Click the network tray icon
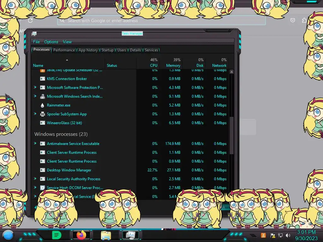 point(280,235)
